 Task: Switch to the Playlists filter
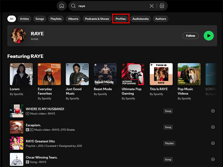click(x=56, y=19)
